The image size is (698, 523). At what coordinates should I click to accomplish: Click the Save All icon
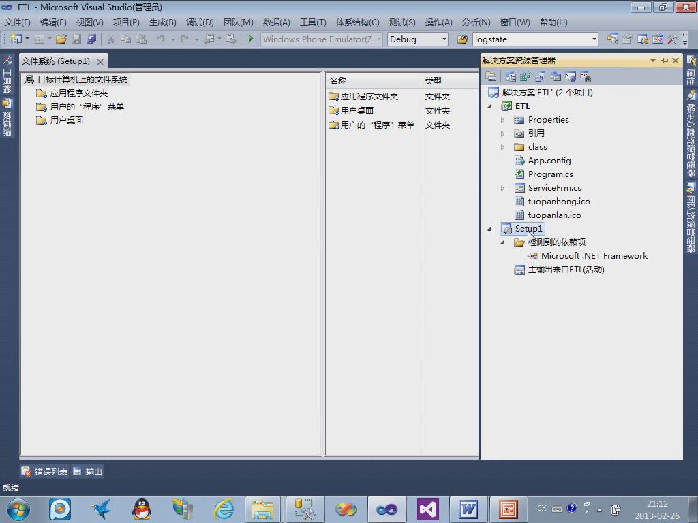[x=92, y=39]
